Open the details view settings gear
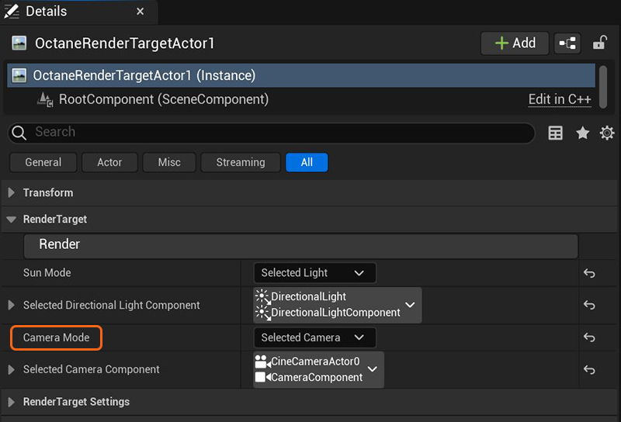 607,133
